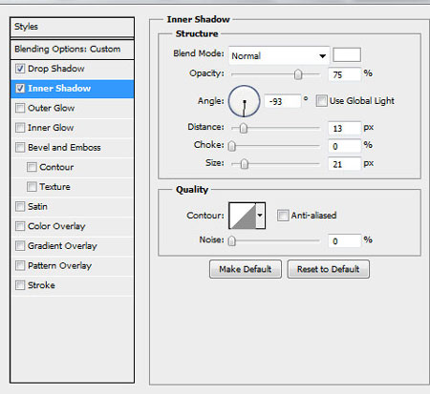Viewport: 430px width, 394px height.
Task: Click the Distance slider handle
Action: (x=244, y=128)
